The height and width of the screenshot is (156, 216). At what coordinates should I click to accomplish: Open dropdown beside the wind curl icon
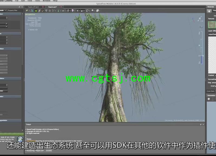pyautogui.click(x=70, y=11)
